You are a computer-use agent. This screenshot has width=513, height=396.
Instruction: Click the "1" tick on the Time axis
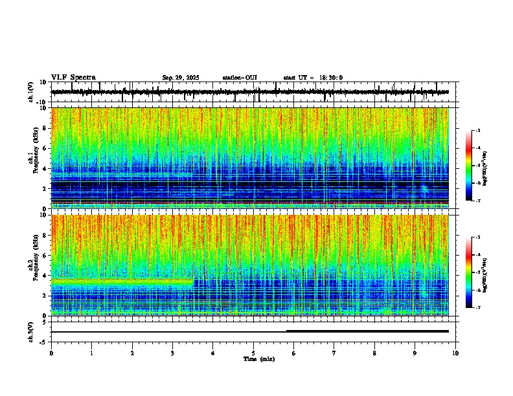[x=91, y=353]
